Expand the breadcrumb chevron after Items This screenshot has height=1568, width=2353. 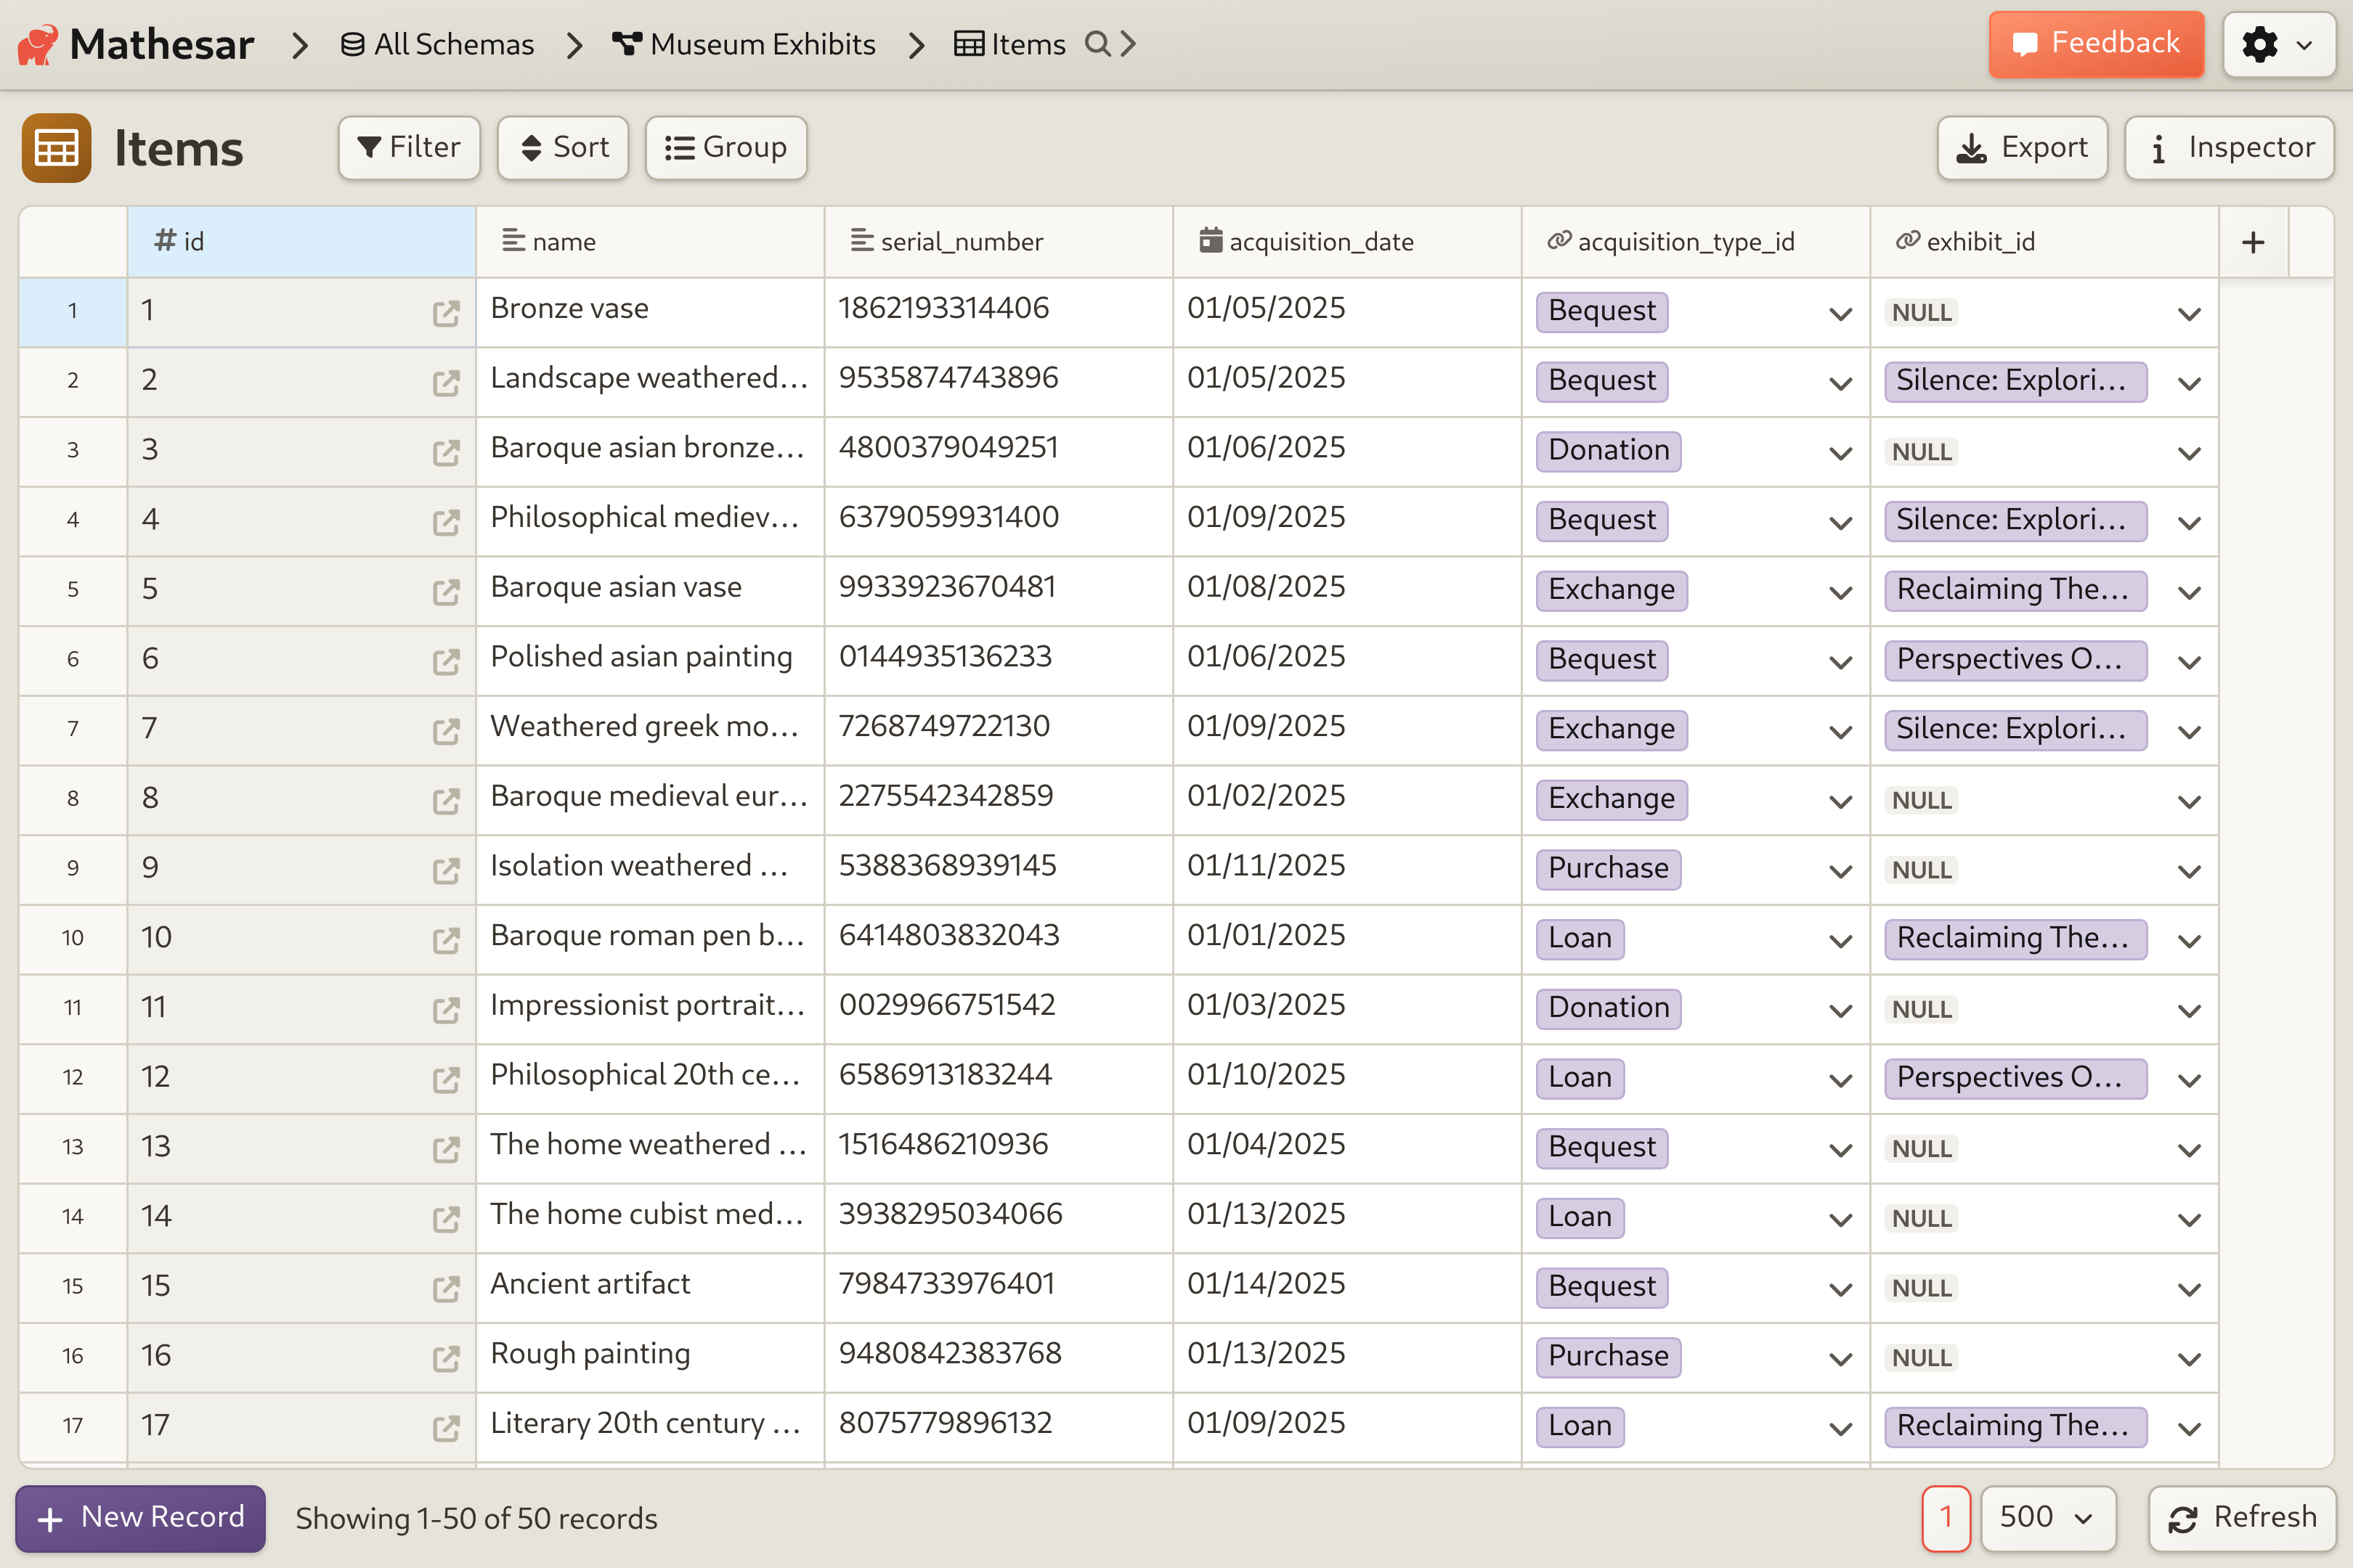pos(1129,44)
